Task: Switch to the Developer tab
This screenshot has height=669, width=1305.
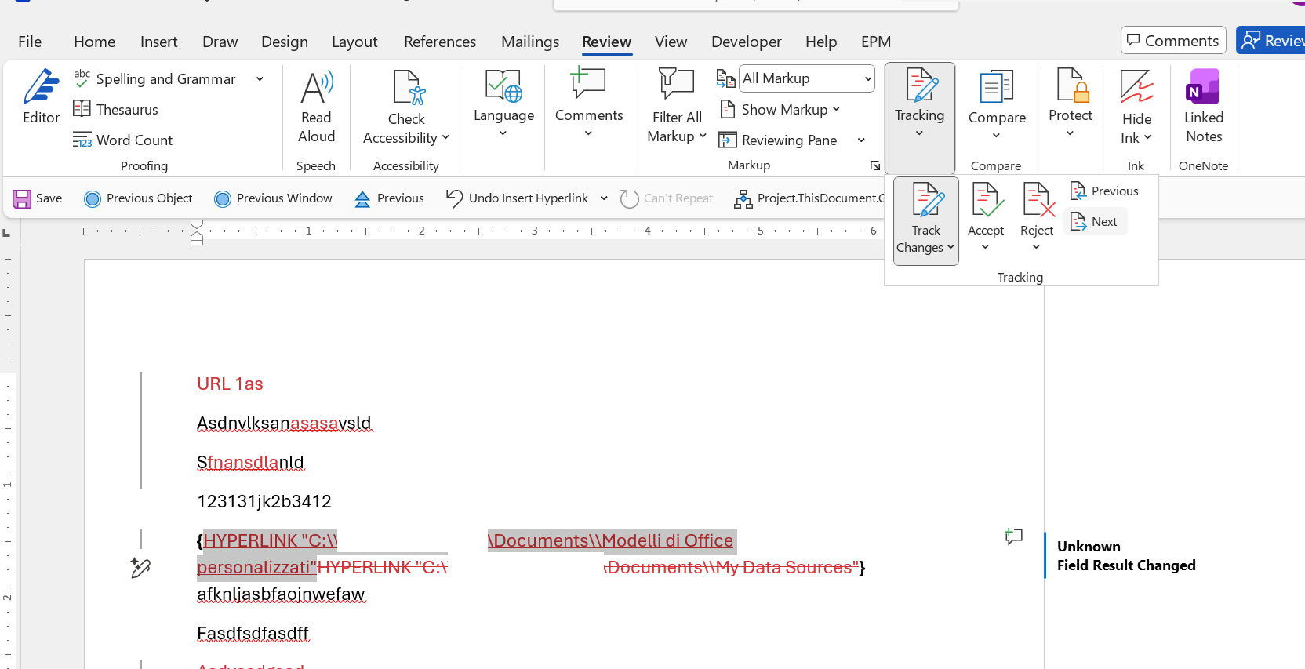Action: [746, 42]
